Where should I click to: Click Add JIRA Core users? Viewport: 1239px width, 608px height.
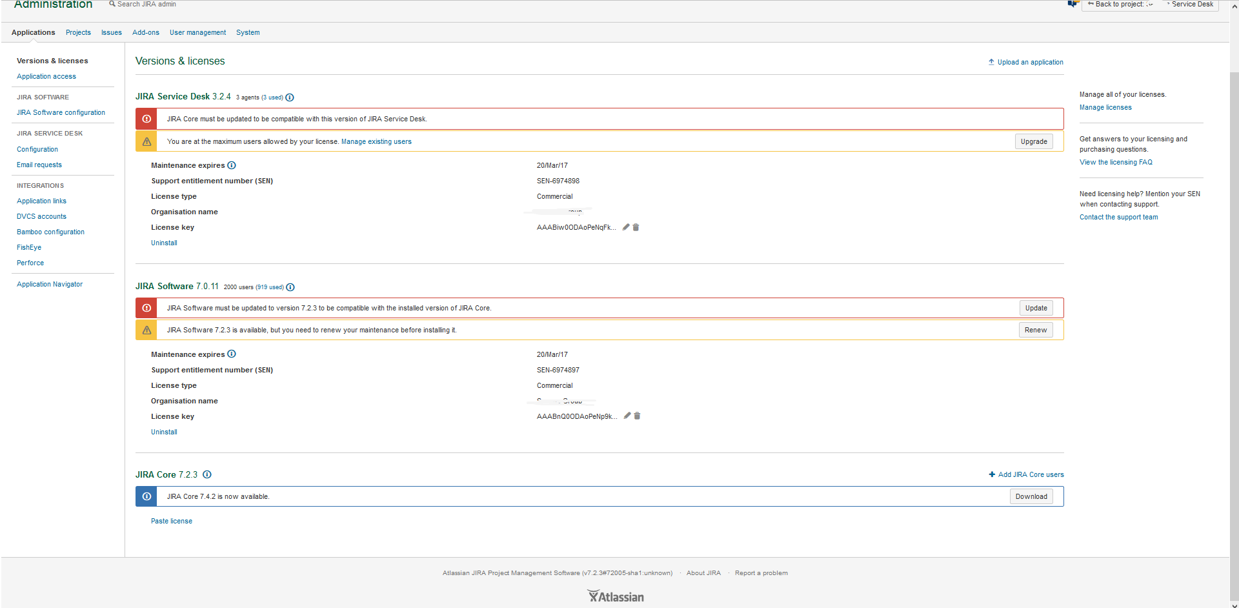click(x=1027, y=474)
